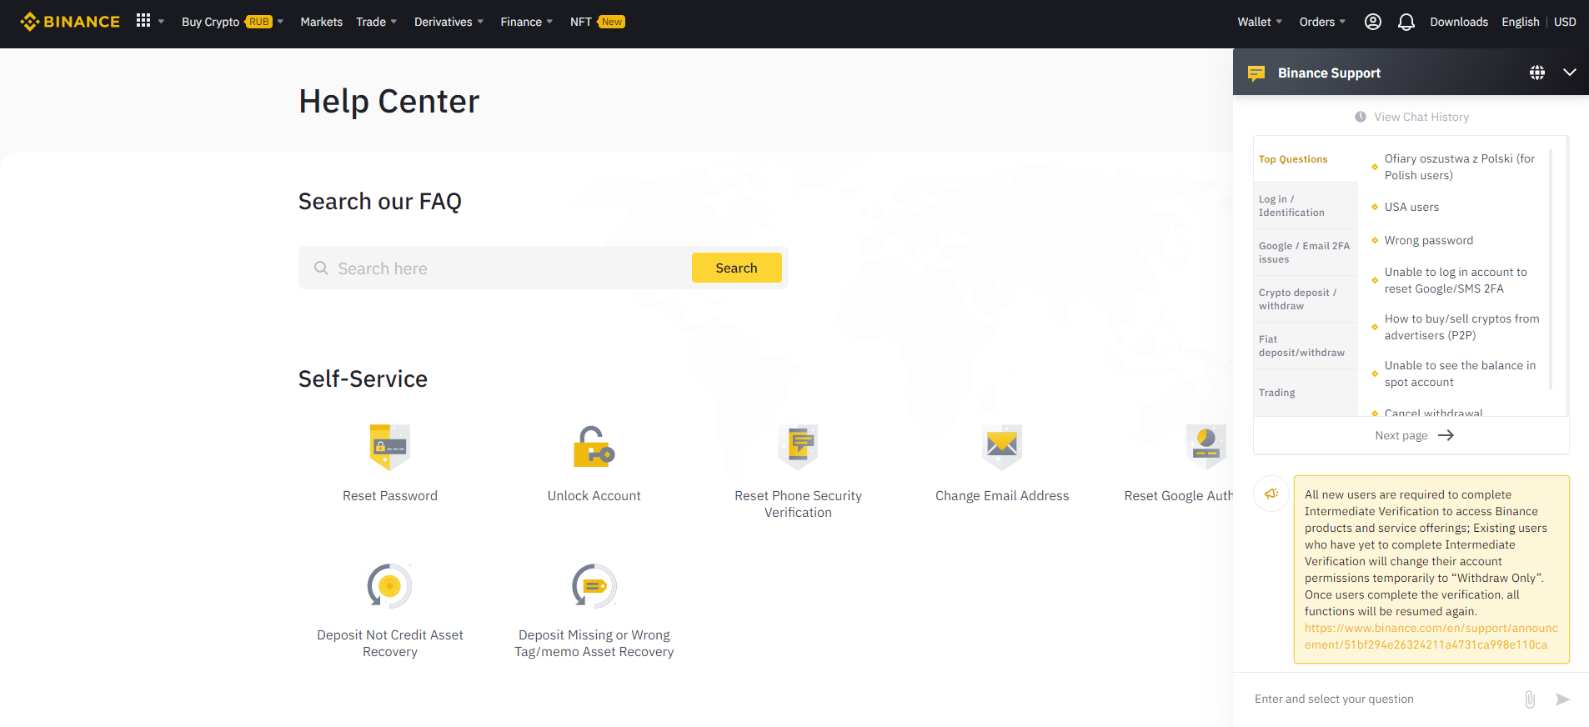
Task: Open the Reset Phone Security Verification link
Action: click(x=799, y=504)
